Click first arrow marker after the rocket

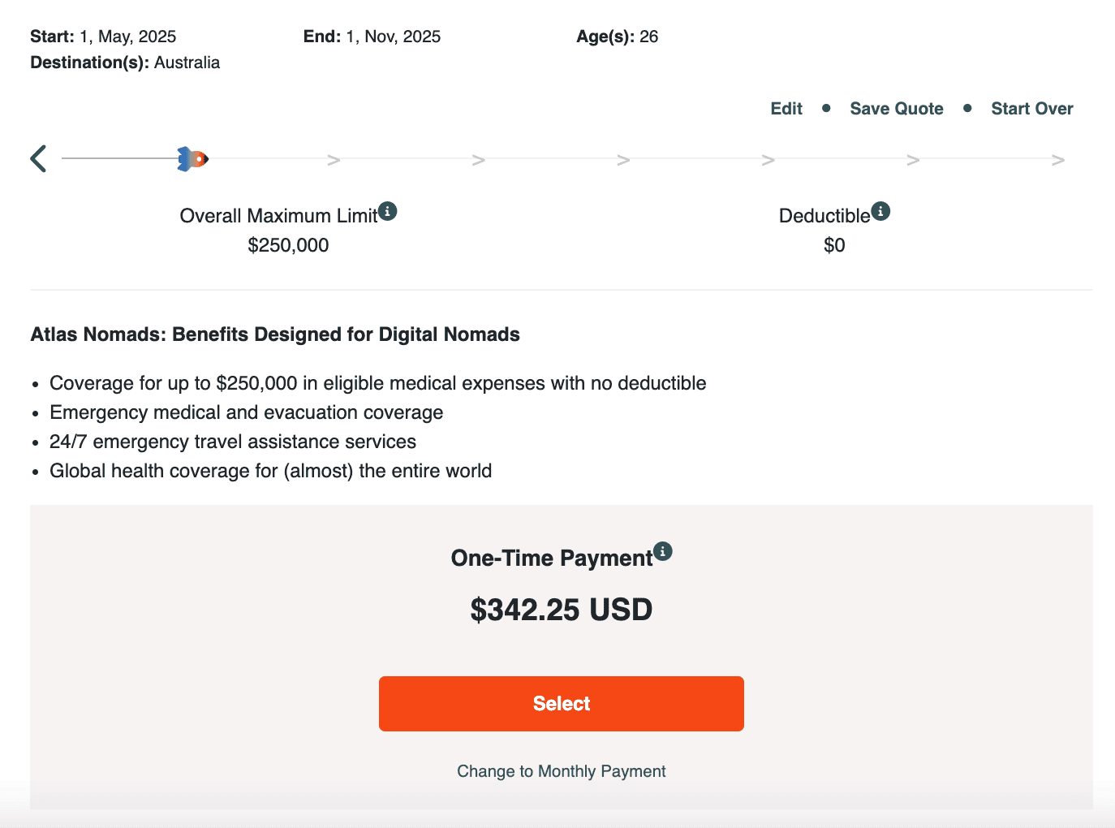pos(334,160)
